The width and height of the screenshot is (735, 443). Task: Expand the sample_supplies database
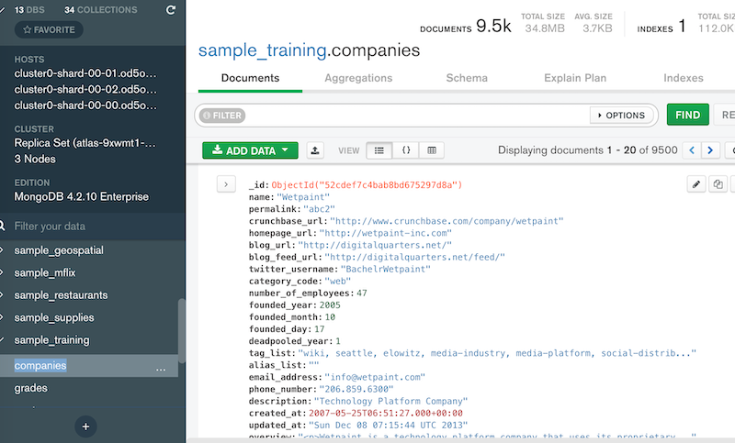(x=2, y=317)
